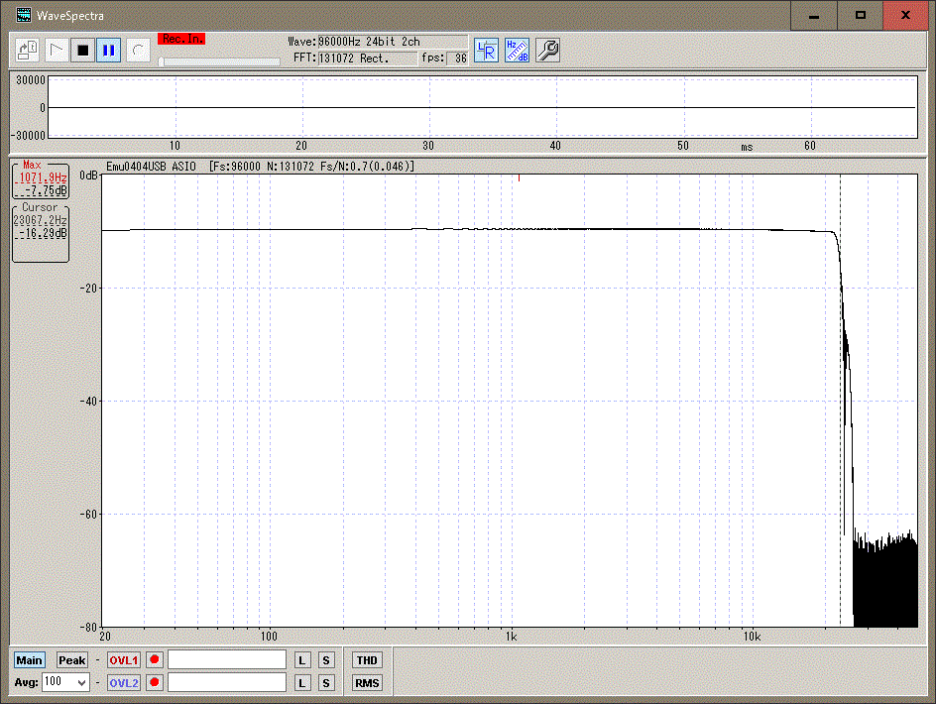Click the Rec. In. red status label
936x704 pixels.
pos(182,39)
